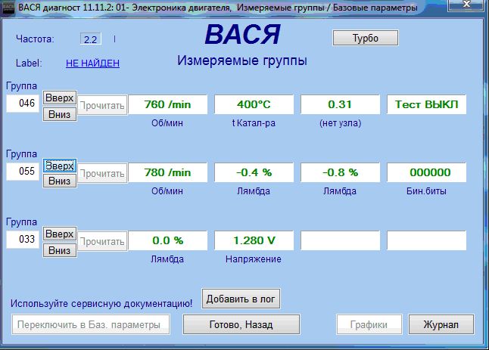Select the 0.31 value field
Image resolution: width=489 pixels, height=350 pixels.
[x=340, y=104]
